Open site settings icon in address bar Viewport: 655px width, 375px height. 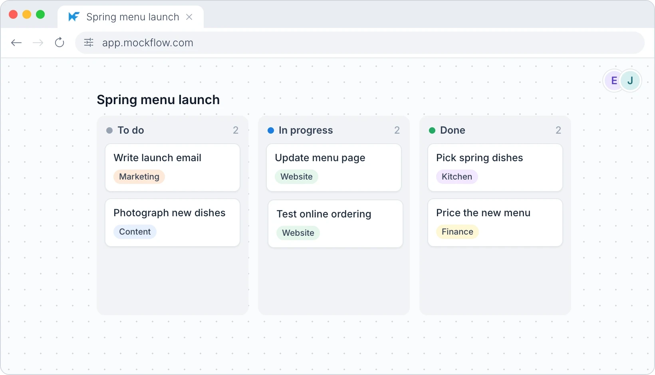(x=89, y=42)
